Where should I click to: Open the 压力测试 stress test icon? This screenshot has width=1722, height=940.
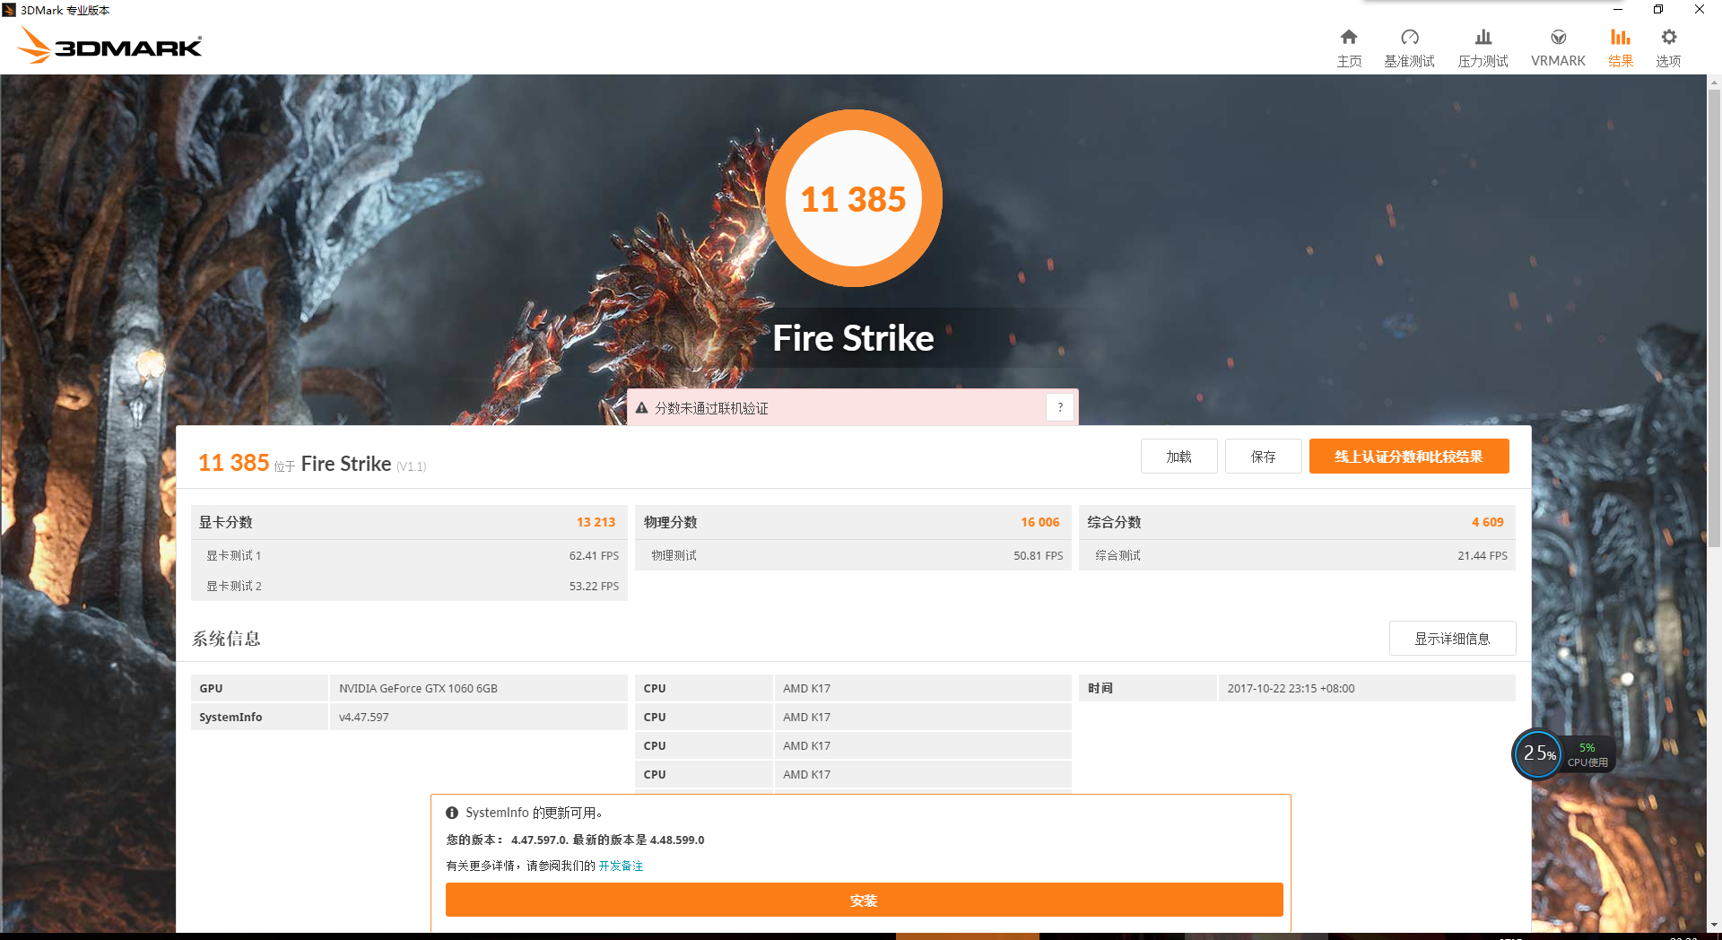1483,37
